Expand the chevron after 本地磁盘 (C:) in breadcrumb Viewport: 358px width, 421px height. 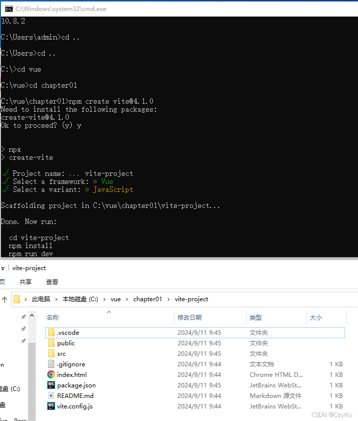[x=104, y=299]
